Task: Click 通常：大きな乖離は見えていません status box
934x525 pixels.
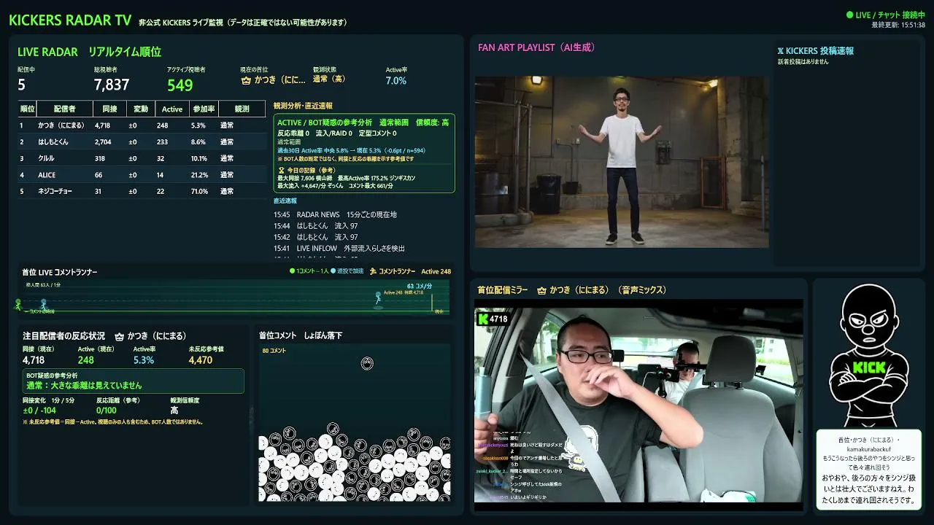Action: click(133, 380)
